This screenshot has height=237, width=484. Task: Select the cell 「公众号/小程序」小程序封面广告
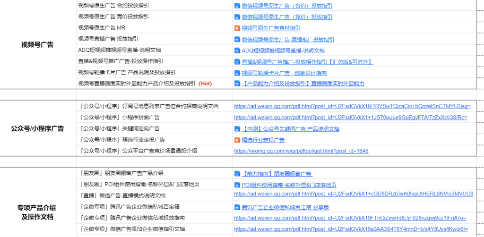click(155, 118)
